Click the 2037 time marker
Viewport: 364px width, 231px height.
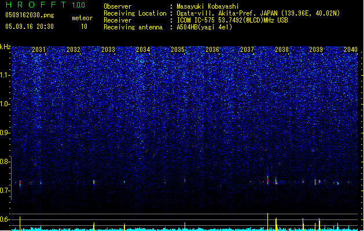tap(247, 49)
